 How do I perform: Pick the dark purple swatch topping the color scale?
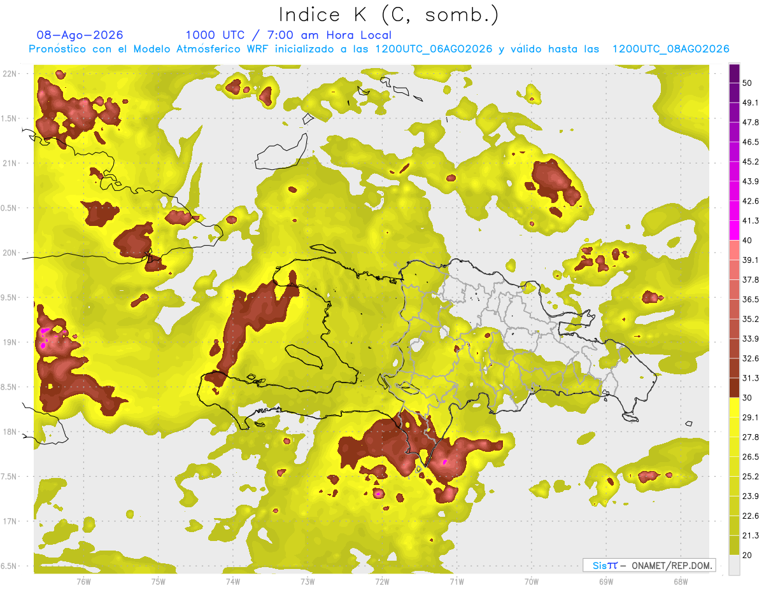click(734, 73)
